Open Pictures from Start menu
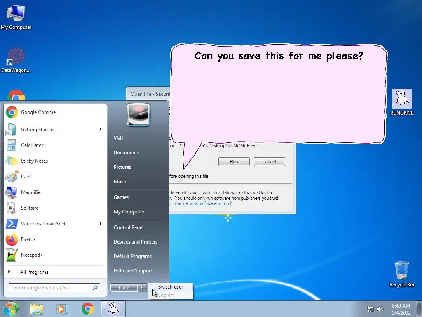The width and height of the screenshot is (422, 317). [122, 167]
